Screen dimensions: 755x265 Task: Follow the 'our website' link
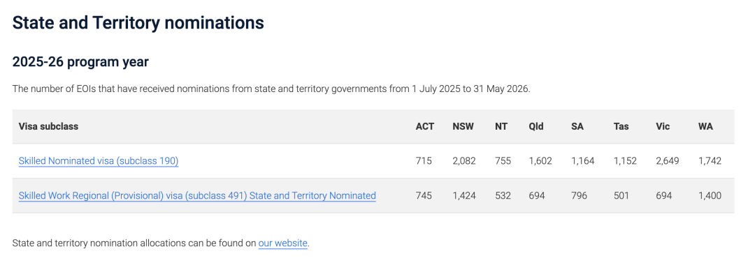tap(282, 243)
